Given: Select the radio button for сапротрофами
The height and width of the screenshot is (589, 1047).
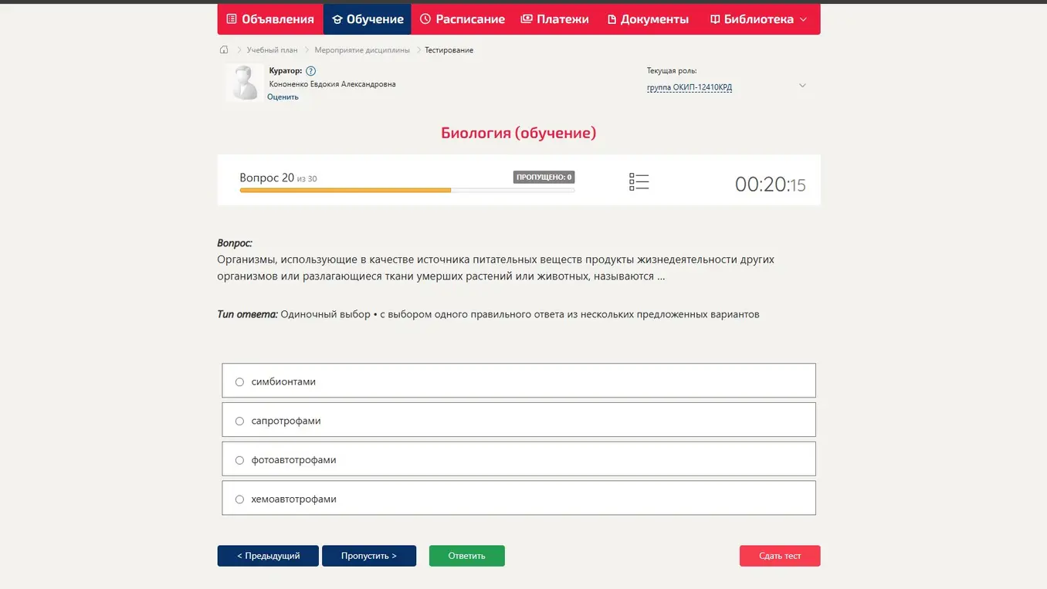Looking at the screenshot, I should [239, 421].
